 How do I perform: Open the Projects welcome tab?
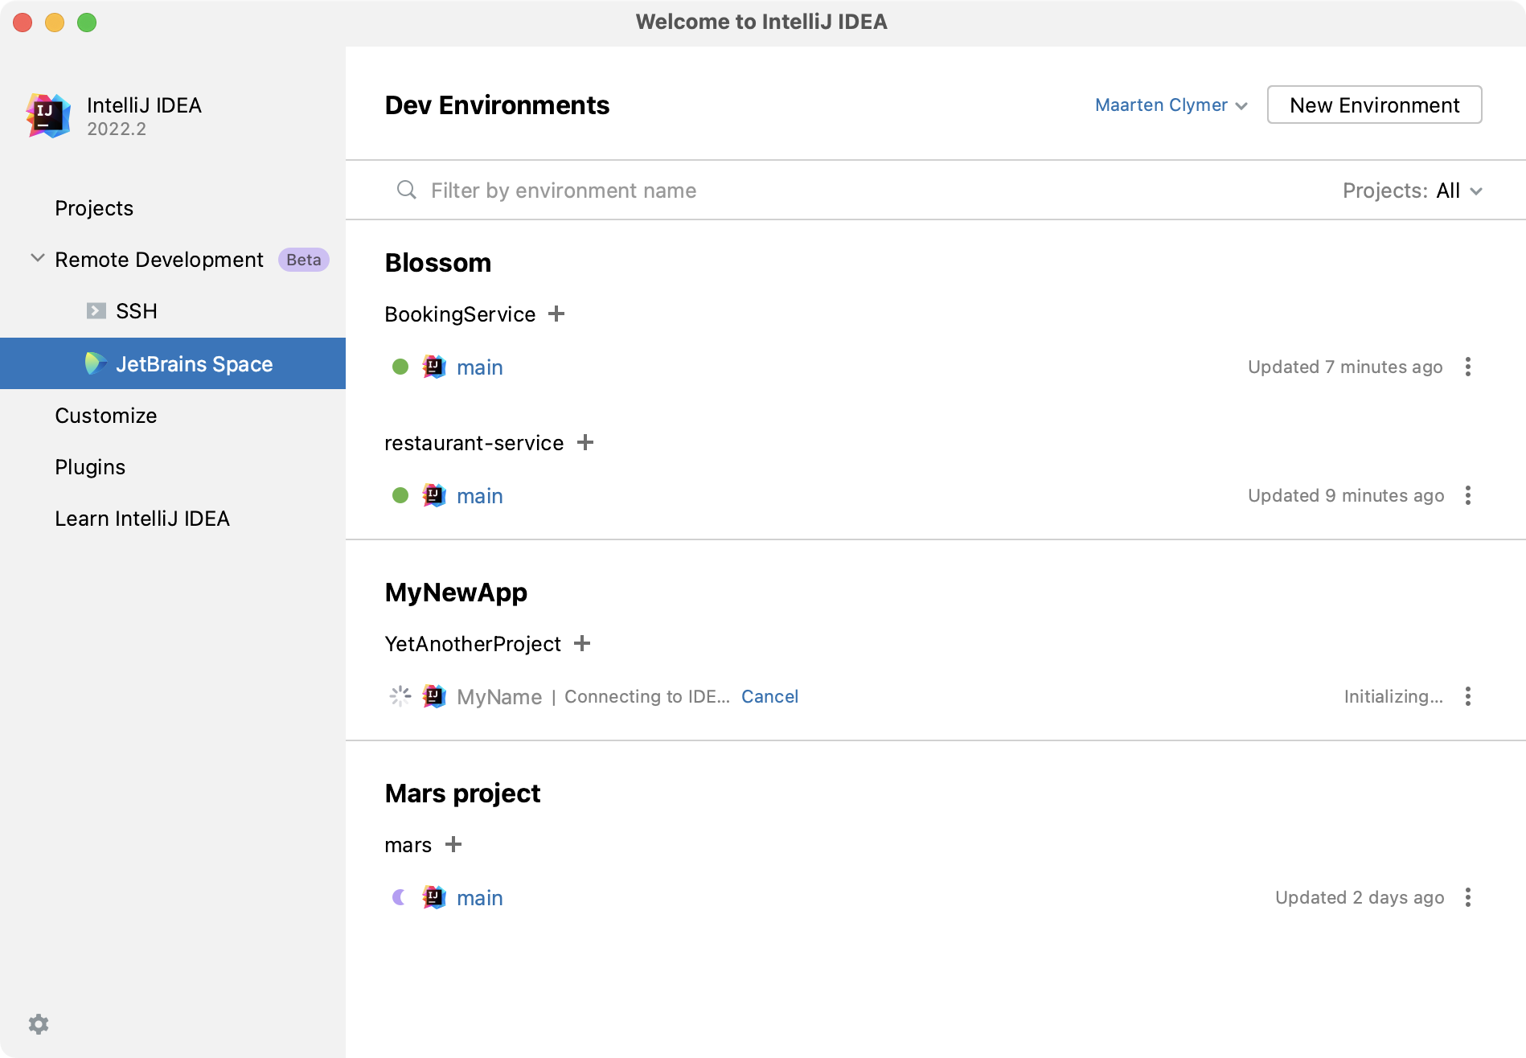94,208
